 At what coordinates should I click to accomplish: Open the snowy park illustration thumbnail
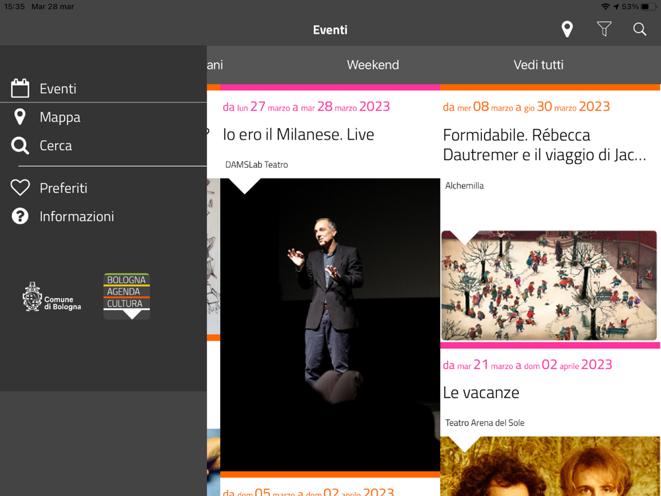pos(549,286)
